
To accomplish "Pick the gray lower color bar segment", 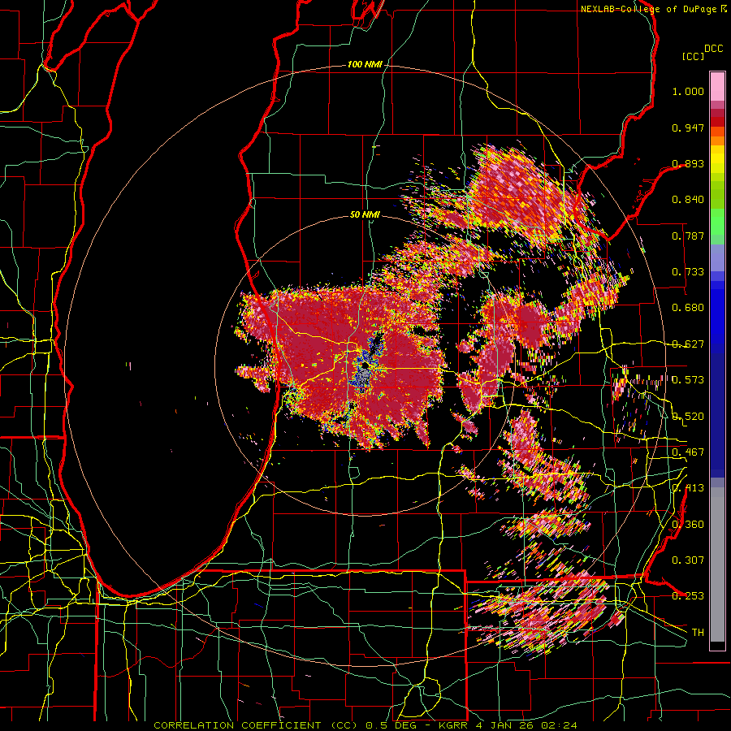I will click(717, 564).
